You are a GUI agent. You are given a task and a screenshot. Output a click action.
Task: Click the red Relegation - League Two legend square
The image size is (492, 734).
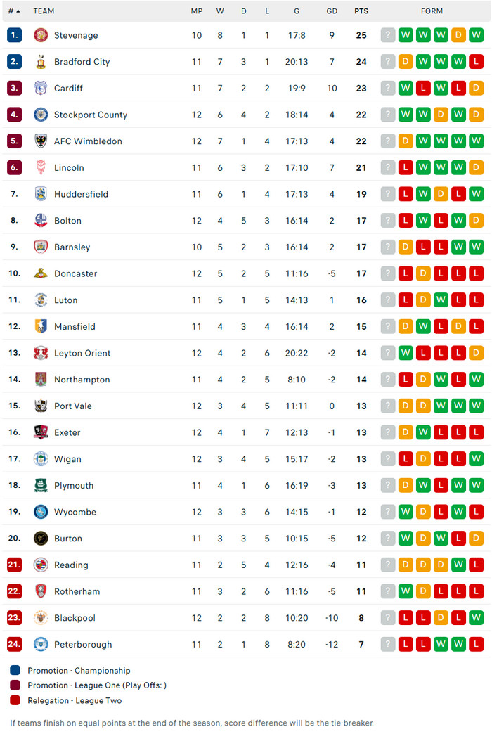[x=15, y=700]
